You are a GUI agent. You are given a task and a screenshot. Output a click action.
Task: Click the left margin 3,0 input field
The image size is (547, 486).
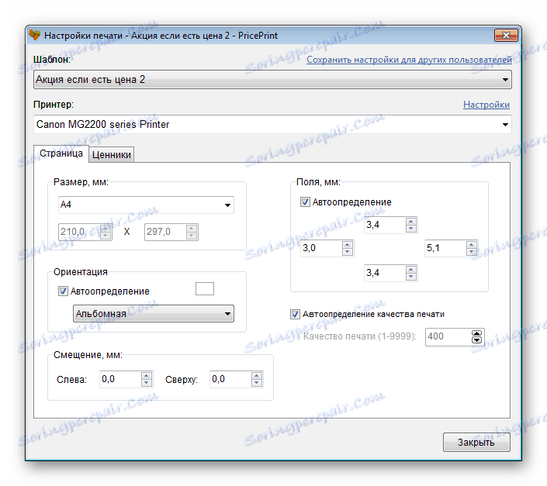321,248
